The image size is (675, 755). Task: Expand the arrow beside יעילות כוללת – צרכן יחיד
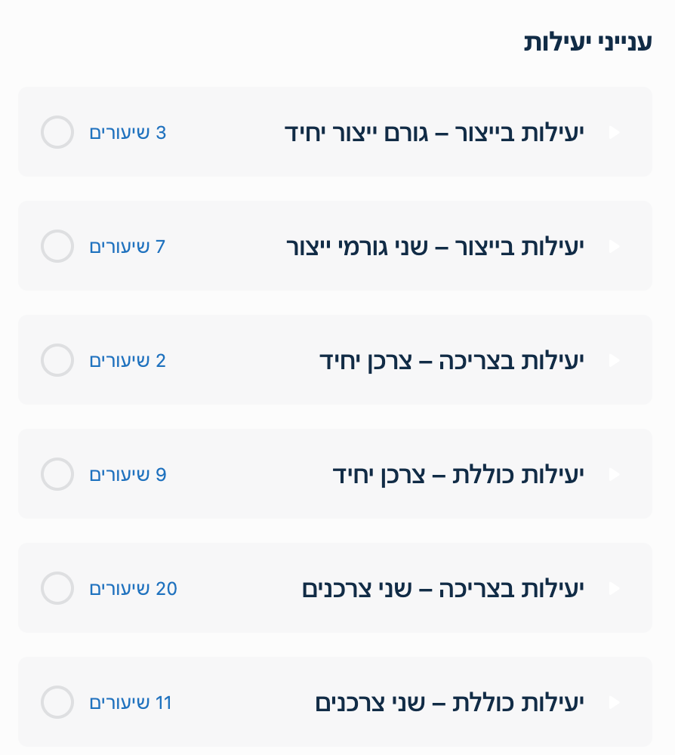[614, 475]
